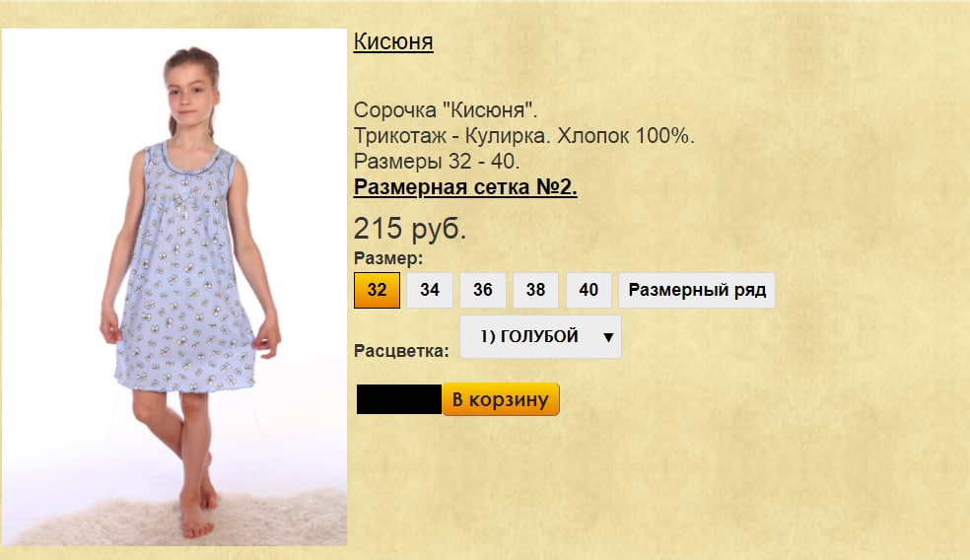Add the item with В корзину

(501, 399)
